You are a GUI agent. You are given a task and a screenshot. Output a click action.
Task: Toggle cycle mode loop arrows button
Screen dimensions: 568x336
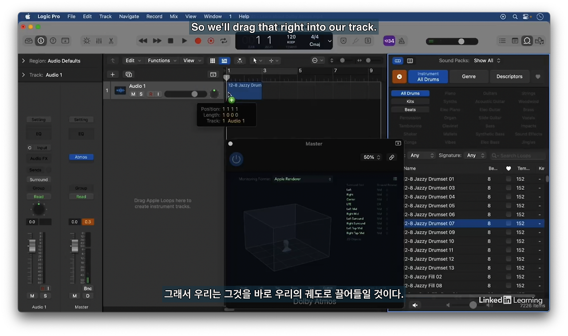[224, 41]
